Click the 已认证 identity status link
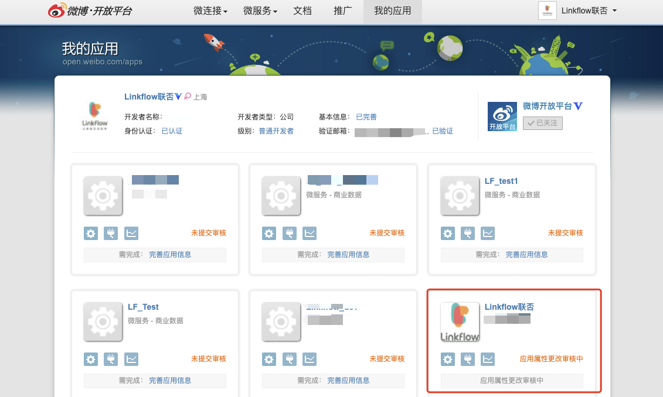 [x=172, y=131]
